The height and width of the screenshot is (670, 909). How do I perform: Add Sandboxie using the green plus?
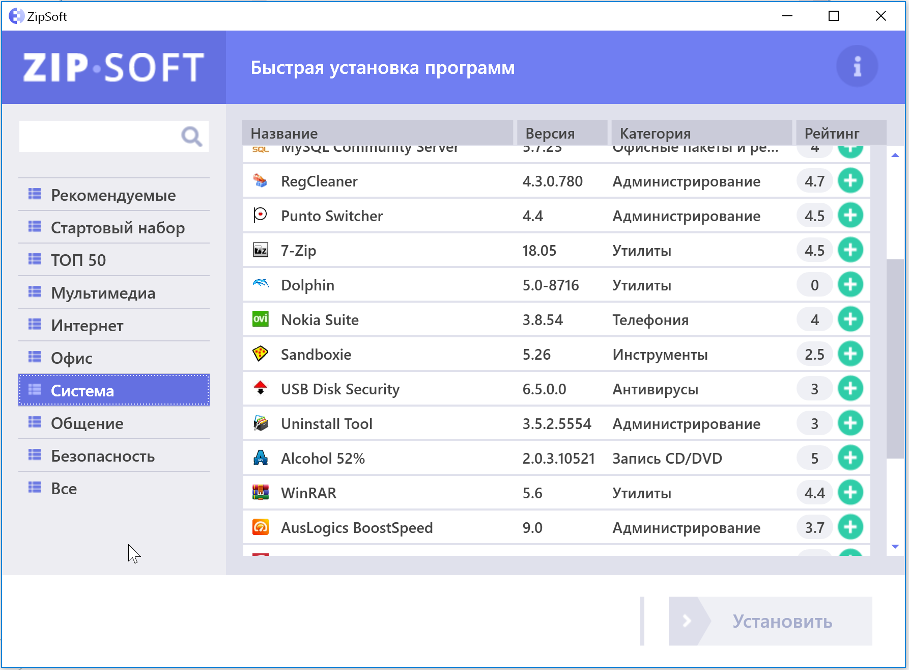pos(850,354)
